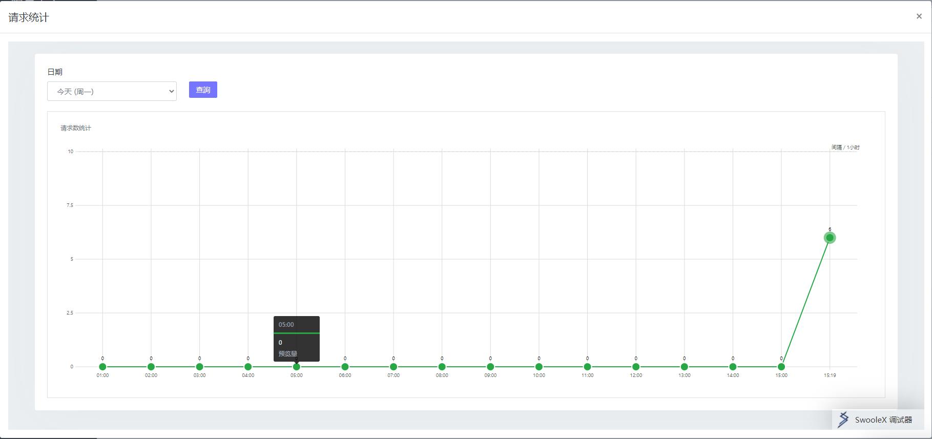The image size is (932, 439).
Task: Click the 间隔 / 1小时 label
Action: (x=845, y=148)
